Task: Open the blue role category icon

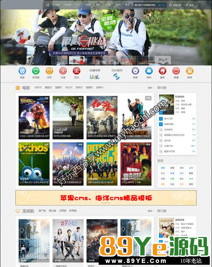Action: click(x=149, y=71)
